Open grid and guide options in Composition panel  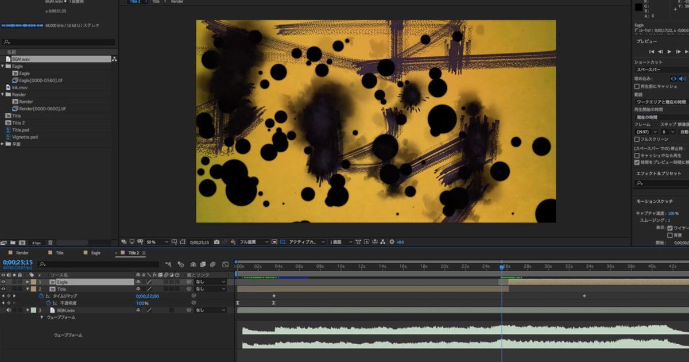click(x=174, y=242)
